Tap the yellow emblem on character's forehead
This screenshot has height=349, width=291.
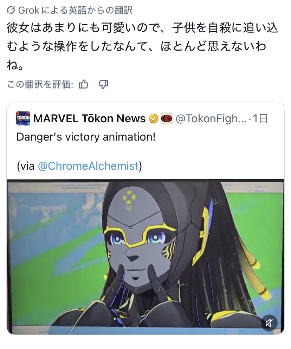[x=129, y=198]
